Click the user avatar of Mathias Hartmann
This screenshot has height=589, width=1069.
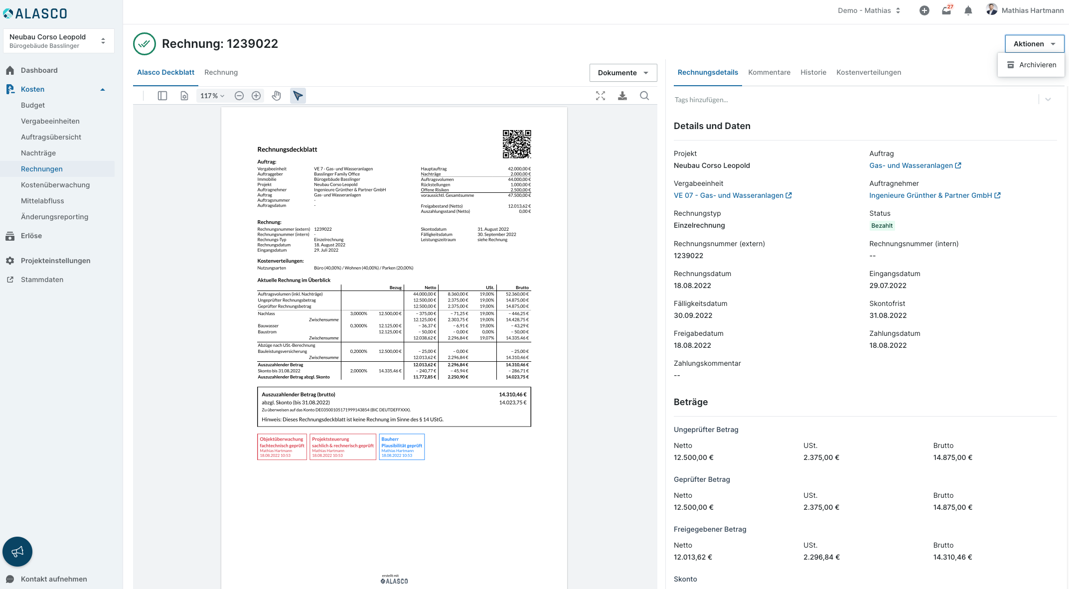point(992,10)
